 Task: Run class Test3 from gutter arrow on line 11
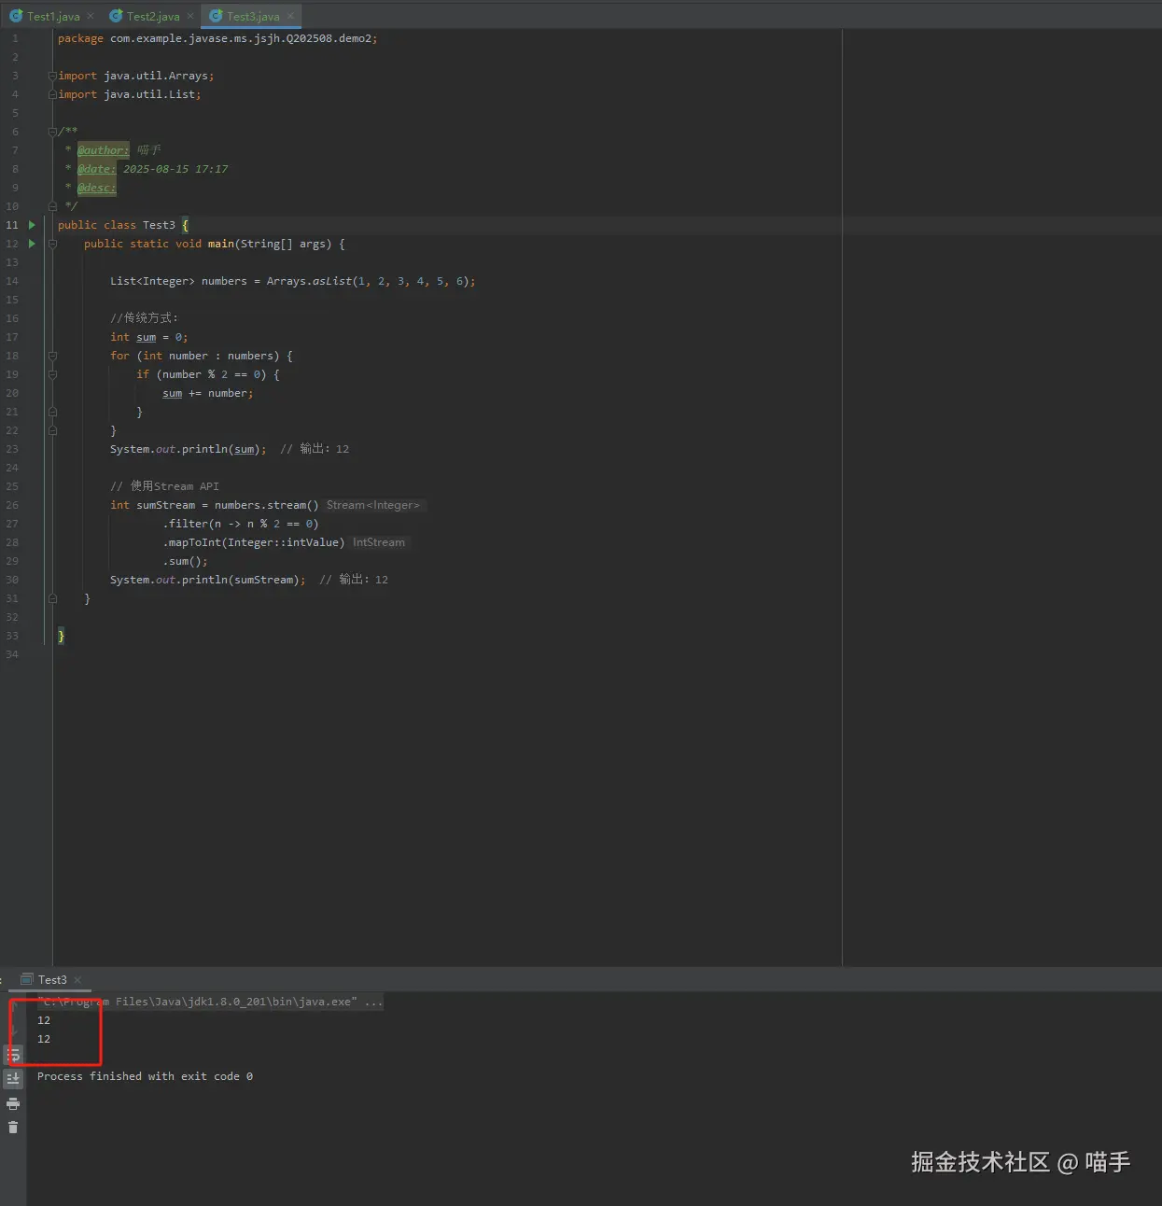(x=32, y=225)
